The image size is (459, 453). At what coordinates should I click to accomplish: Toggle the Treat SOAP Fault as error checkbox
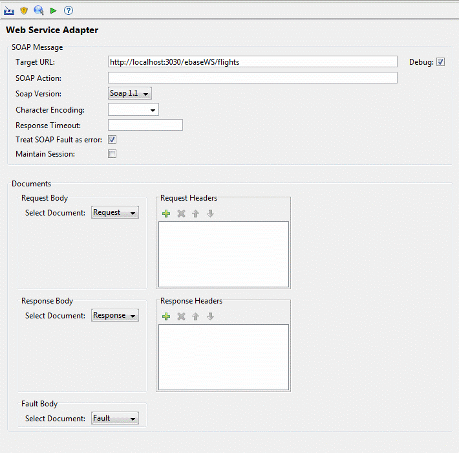click(x=112, y=140)
